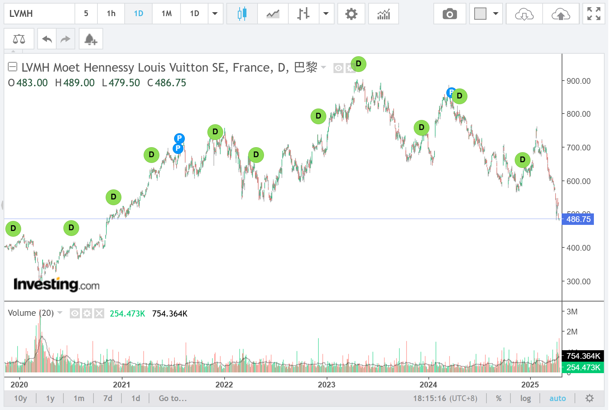Image resolution: width=610 pixels, height=410 pixels.
Task: Click the layout color square swatch
Action: (480, 14)
